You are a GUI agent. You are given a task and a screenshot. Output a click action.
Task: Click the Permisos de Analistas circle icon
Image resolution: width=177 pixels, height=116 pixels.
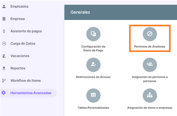[150, 34]
